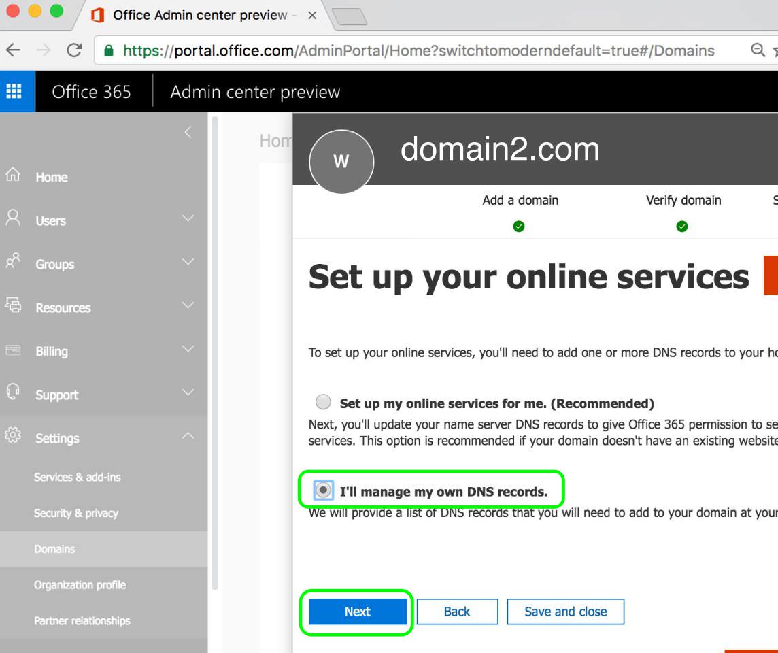Click the domain2.com heading text
Image resolution: width=778 pixels, height=653 pixels.
coord(500,149)
